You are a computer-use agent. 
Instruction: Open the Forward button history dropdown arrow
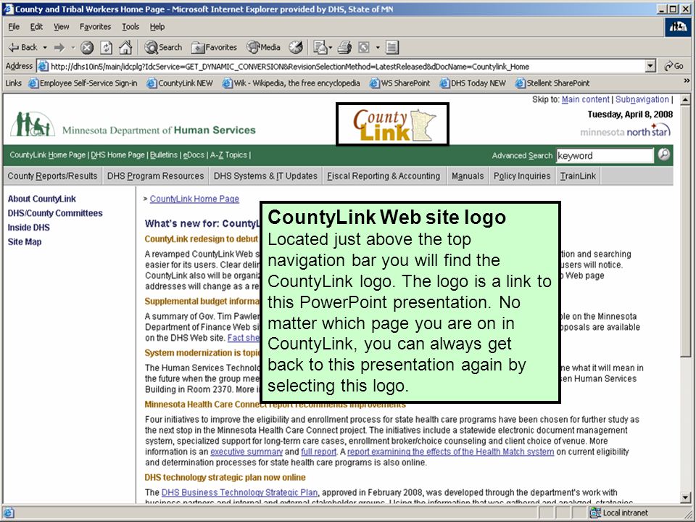[x=72, y=48]
